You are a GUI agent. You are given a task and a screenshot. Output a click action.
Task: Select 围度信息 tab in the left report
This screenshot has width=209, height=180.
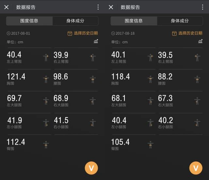click(29, 21)
